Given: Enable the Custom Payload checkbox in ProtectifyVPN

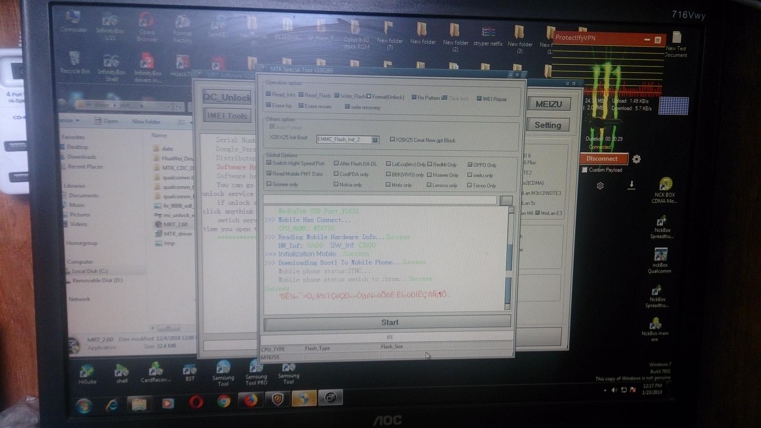Looking at the screenshot, I should (584, 170).
